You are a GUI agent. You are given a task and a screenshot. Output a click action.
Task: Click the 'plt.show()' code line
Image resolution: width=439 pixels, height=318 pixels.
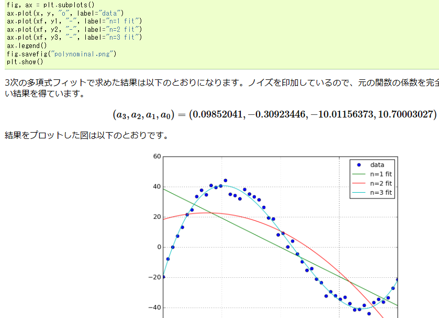[25, 62]
